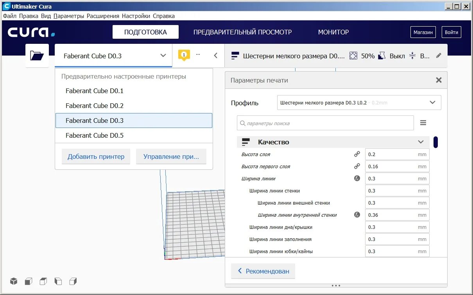
Task: Click the Высота слоя value field
Action: (397, 154)
